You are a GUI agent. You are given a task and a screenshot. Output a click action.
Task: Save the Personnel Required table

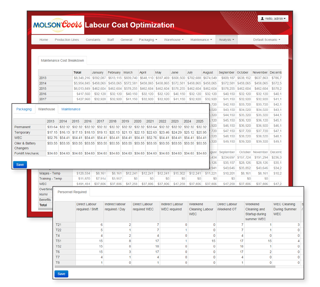tap(61, 274)
